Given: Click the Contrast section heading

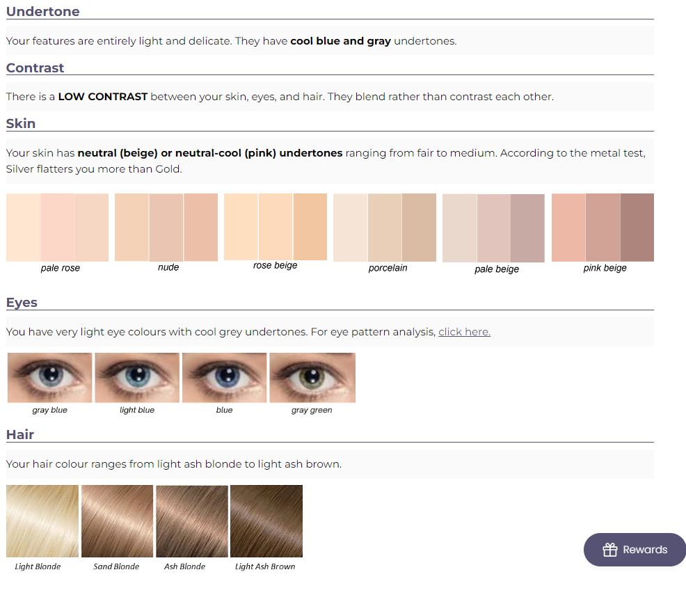Looking at the screenshot, I should coord(35,67).
